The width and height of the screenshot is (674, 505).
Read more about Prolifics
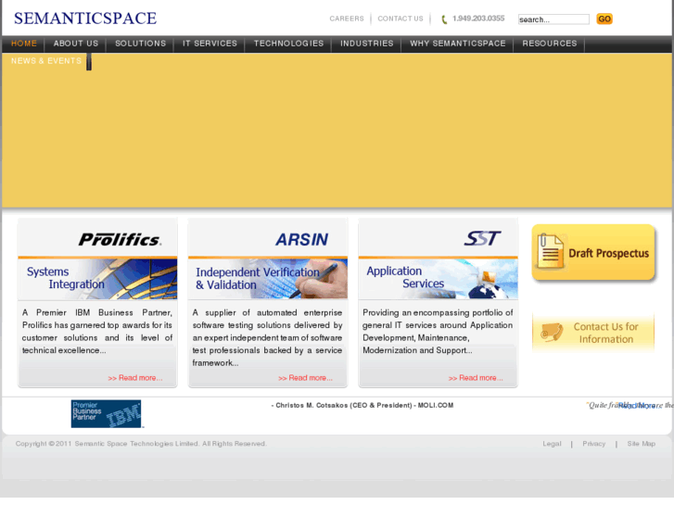[135, 378]
